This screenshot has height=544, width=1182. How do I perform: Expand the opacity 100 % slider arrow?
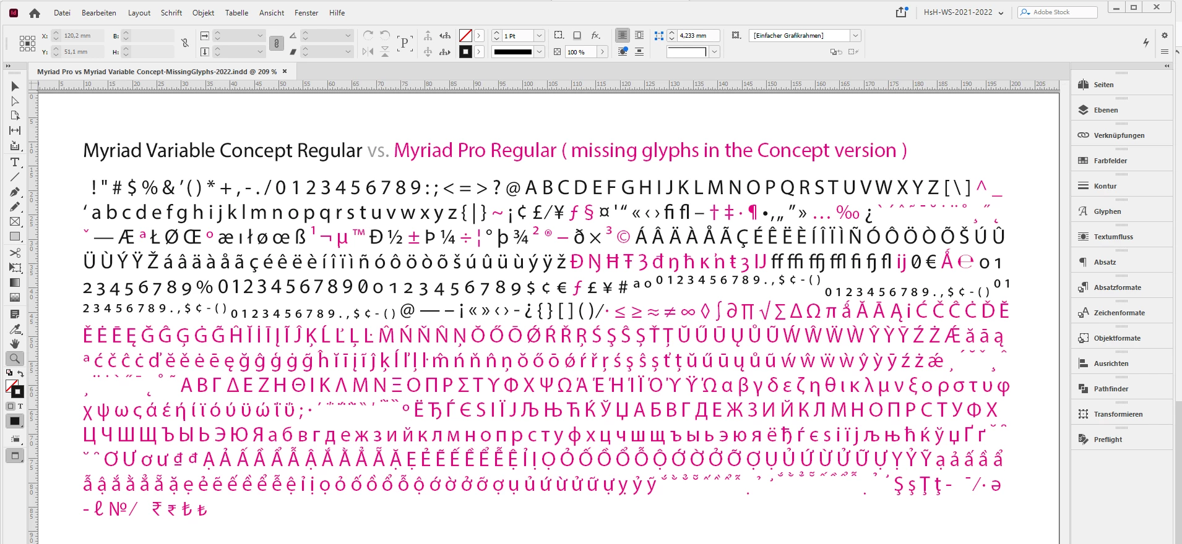(x=602, y=52)
